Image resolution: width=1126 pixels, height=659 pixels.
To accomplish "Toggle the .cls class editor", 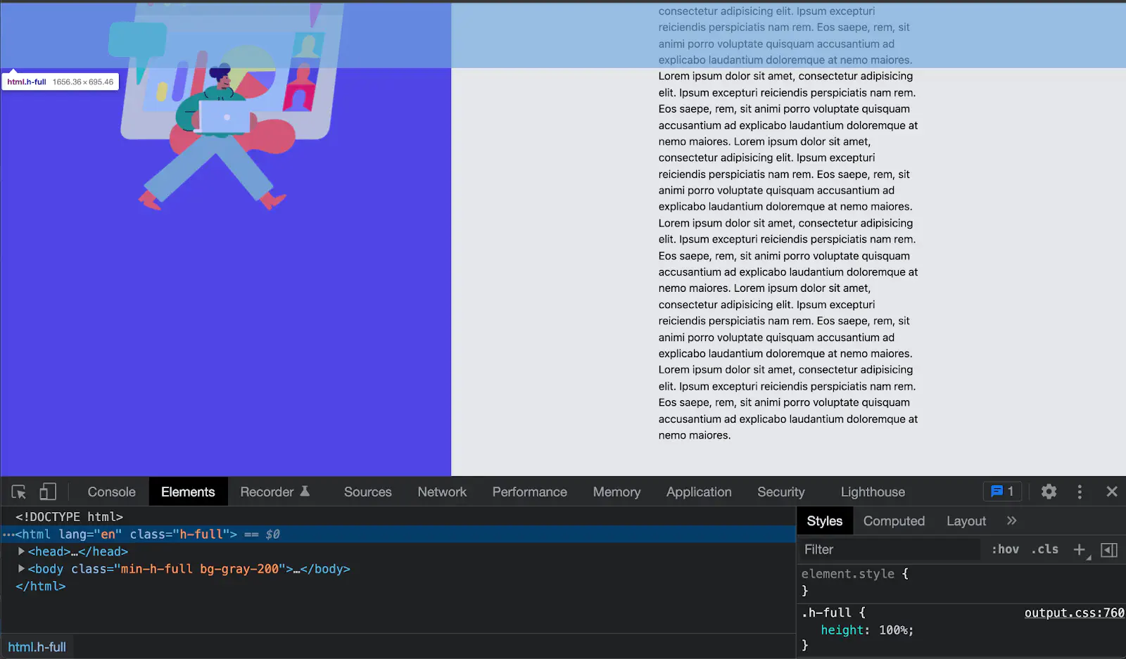I will coord(1045,549).
